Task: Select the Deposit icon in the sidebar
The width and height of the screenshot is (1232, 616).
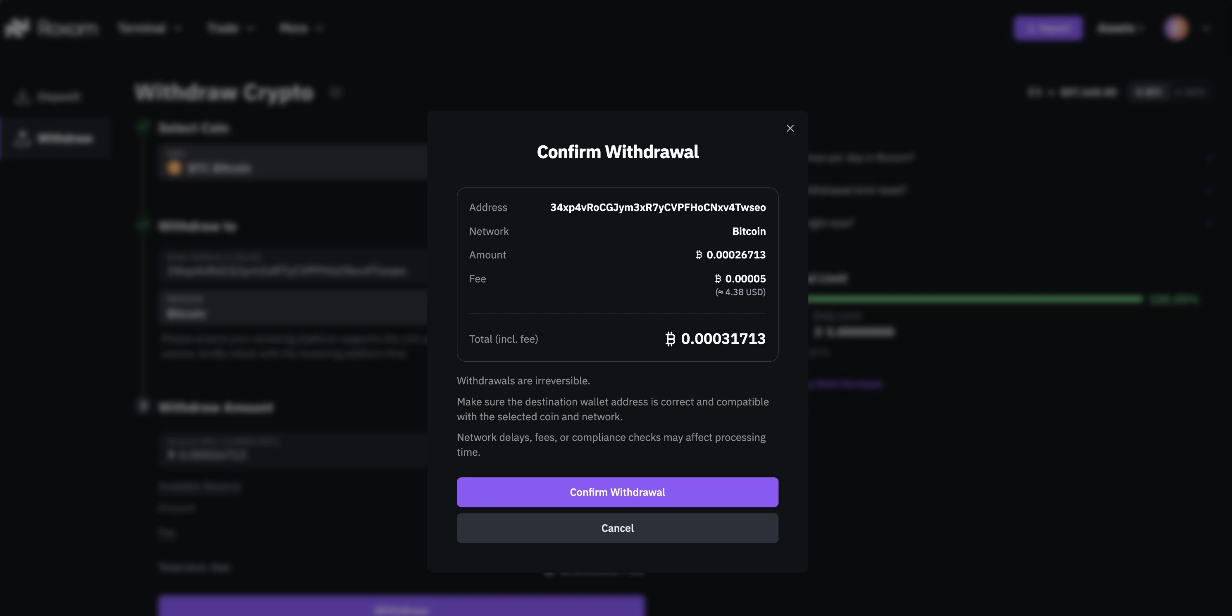Action: pyautogui.click(x=23, y=97)
